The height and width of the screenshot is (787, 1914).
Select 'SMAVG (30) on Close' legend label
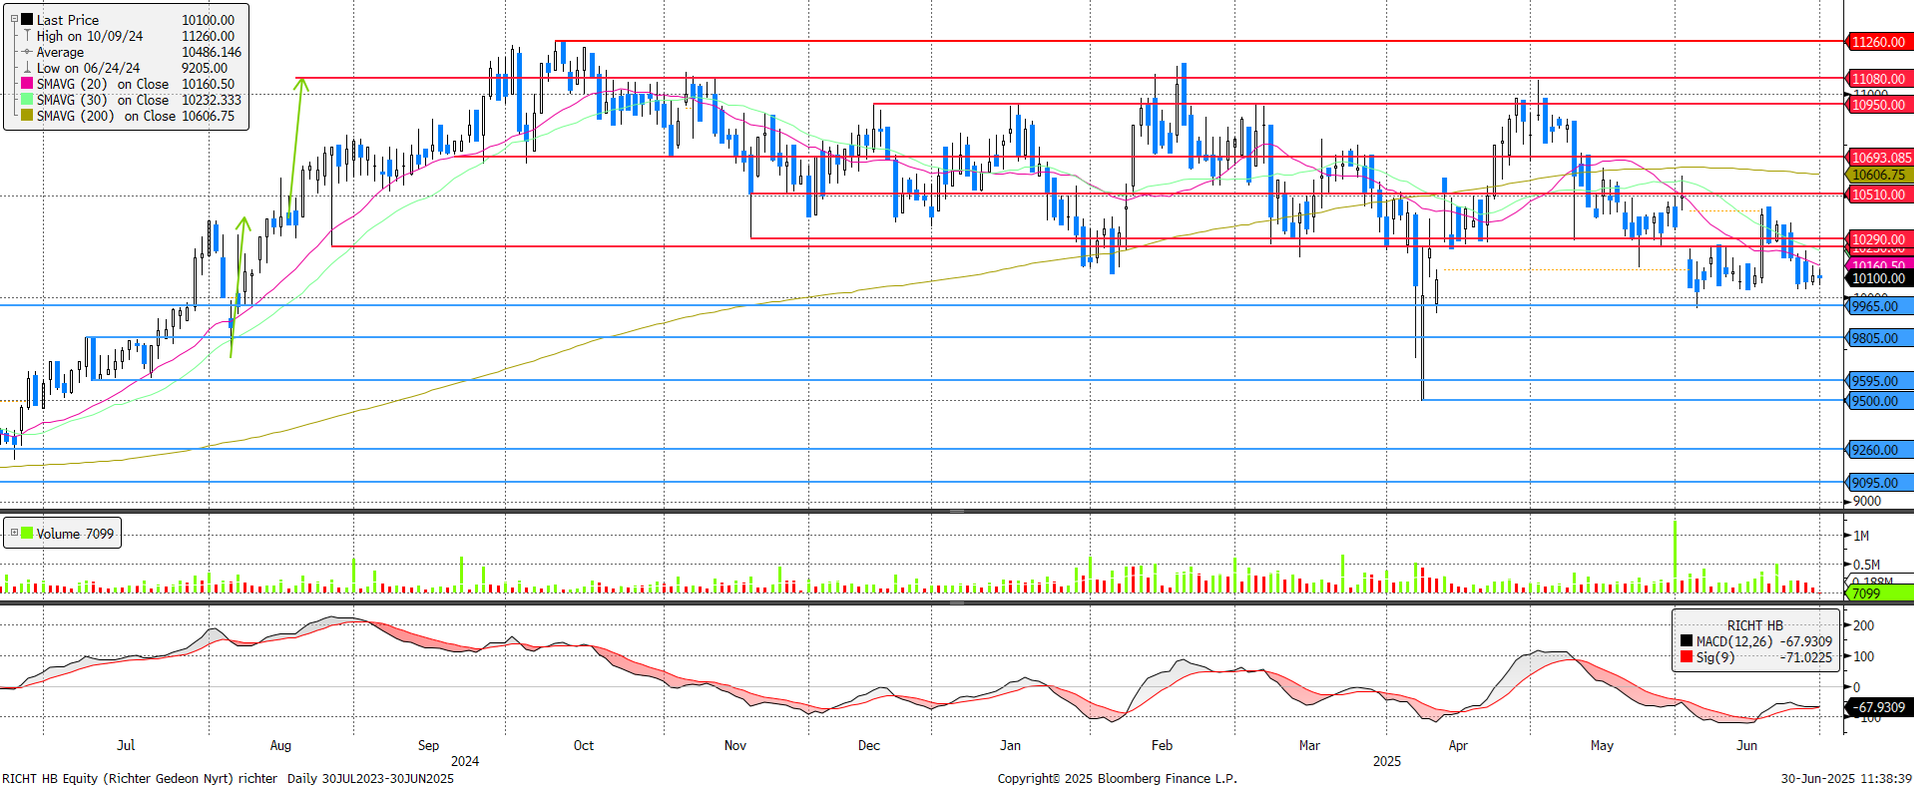pos(103,100)
